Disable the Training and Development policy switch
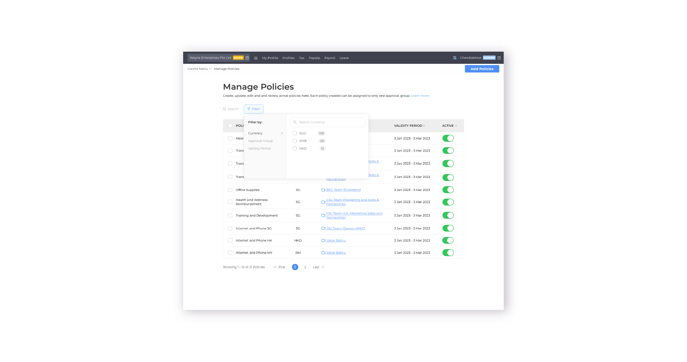 tap(448, 215)
